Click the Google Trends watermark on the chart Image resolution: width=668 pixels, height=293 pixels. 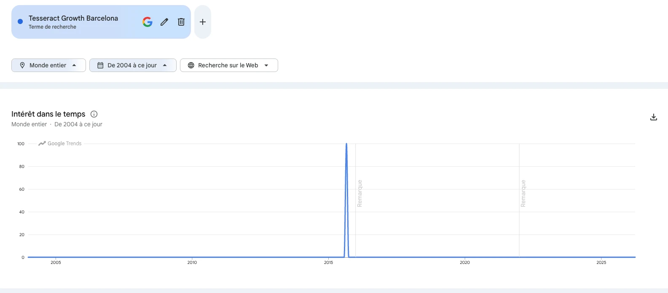point(59,143)
